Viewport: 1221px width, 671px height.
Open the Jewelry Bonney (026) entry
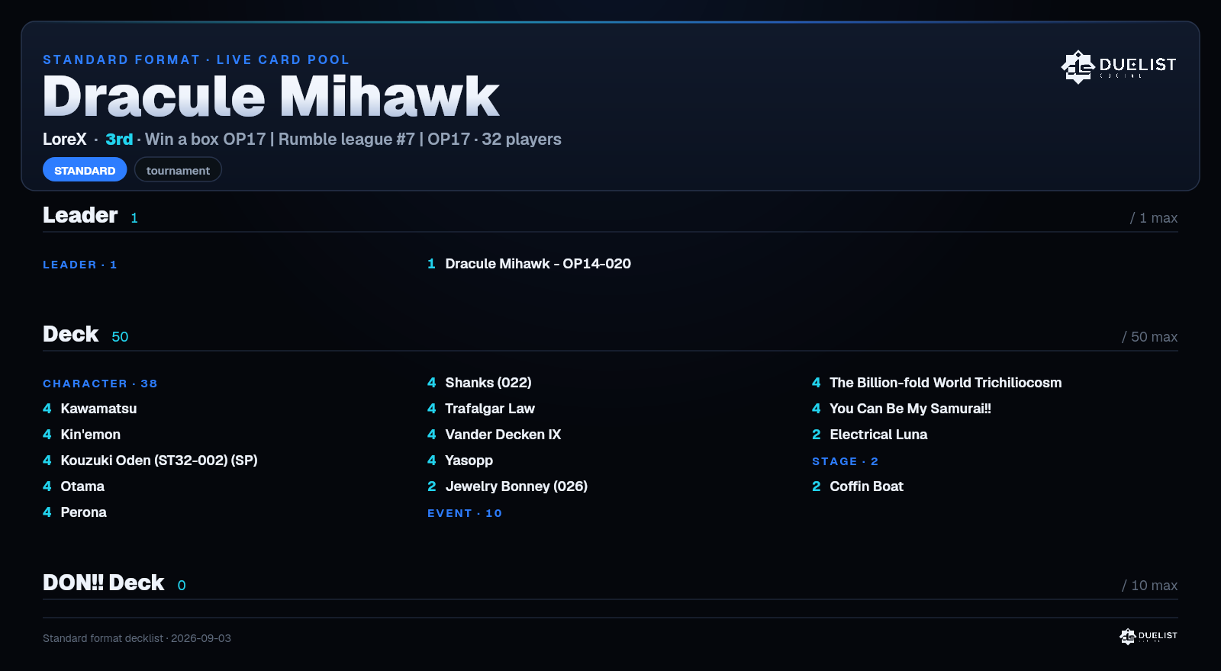click(x=507, y=486)
